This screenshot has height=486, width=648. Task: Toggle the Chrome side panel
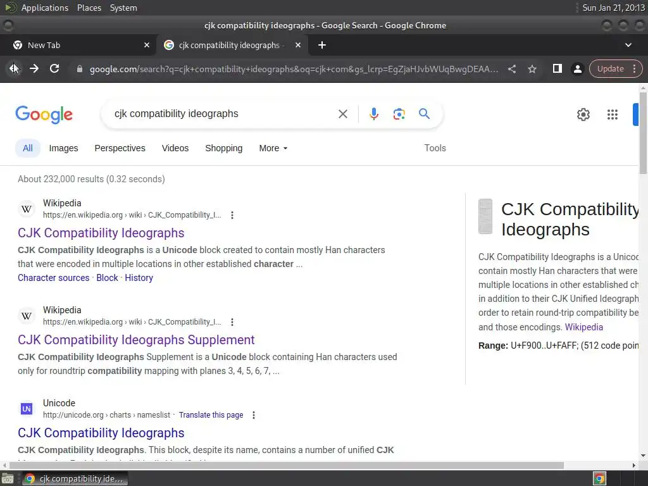coord(557,68)
